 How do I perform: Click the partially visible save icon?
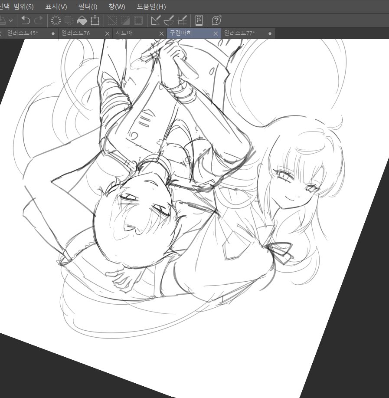click(3, 20)
